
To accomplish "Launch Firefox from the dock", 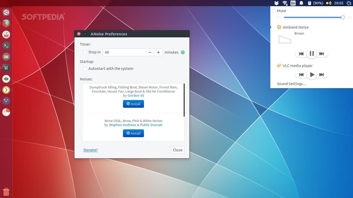I will tap(6, 23).
